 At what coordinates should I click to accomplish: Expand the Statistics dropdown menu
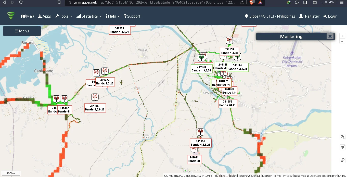[x=89, y=16]
